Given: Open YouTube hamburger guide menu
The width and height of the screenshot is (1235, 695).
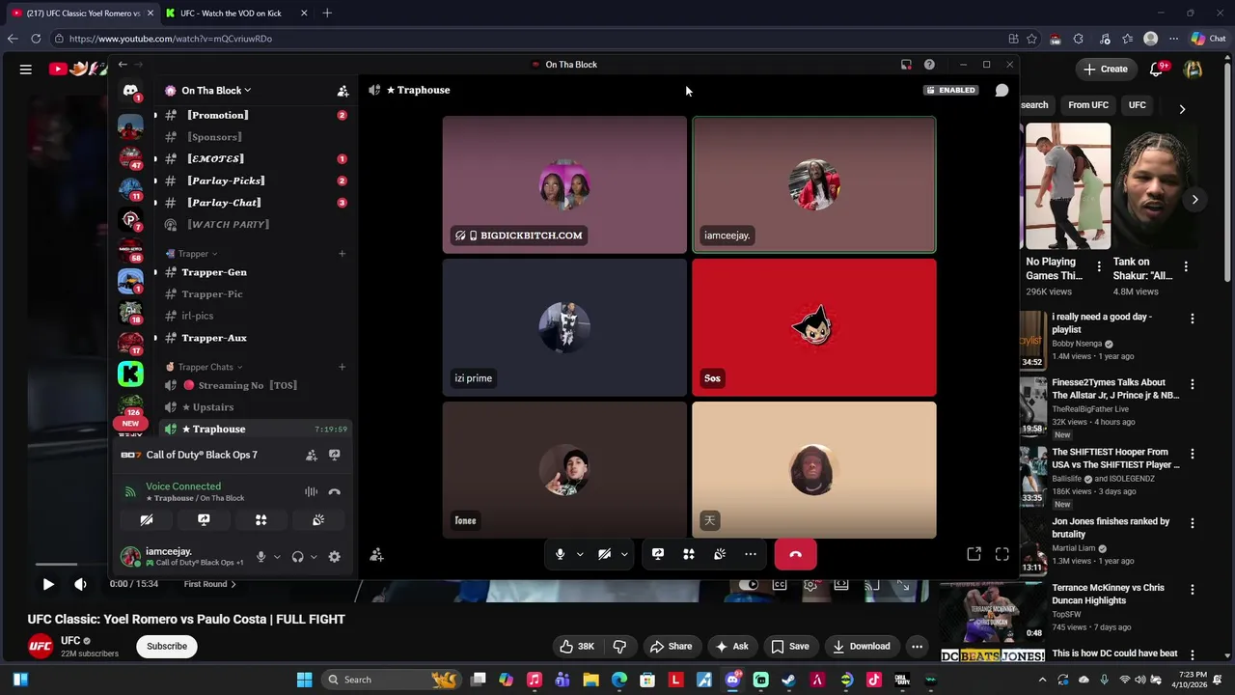Looking at the screenshot, I should point(26,69).
